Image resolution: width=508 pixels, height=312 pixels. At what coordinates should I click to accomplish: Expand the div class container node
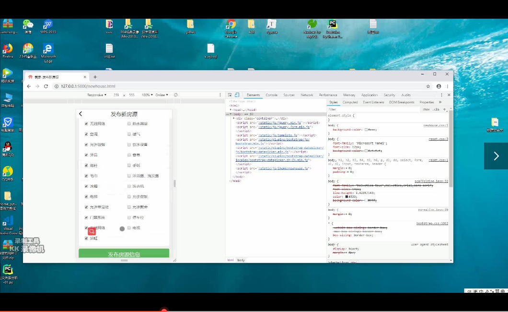pyautogui.click(x=233, y=119)
